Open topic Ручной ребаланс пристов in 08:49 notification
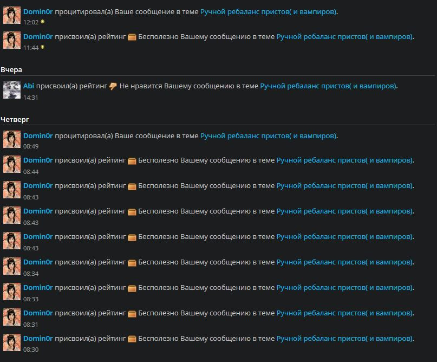 (269, 136)
